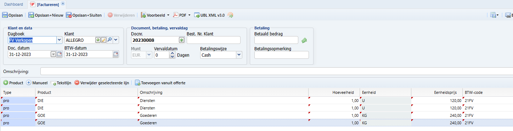Export UBL XML v3.0
513x131 pixels.
pyautogui.click(x=209, y=15)
